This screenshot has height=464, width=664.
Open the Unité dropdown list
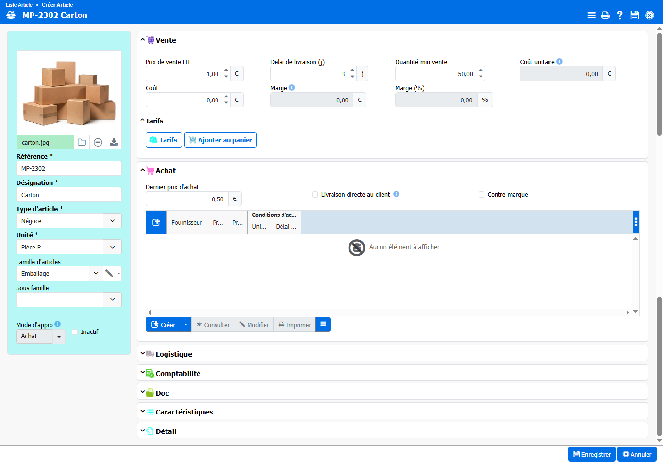click(112, 247)
